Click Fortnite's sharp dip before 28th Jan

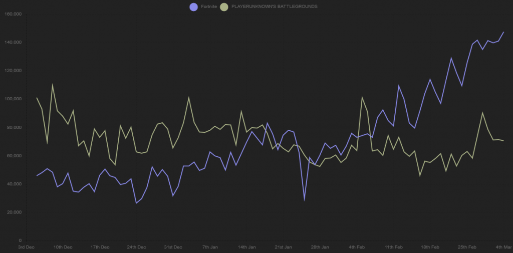304,200
